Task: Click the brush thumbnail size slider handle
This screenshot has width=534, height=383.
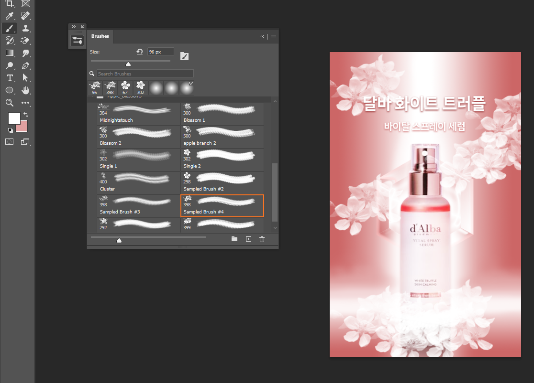Action: tap(119, 240)
